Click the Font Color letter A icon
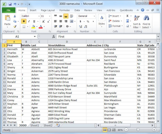This screenshot has height=134, width=162. pyautogui.click(x=41, y=26)
